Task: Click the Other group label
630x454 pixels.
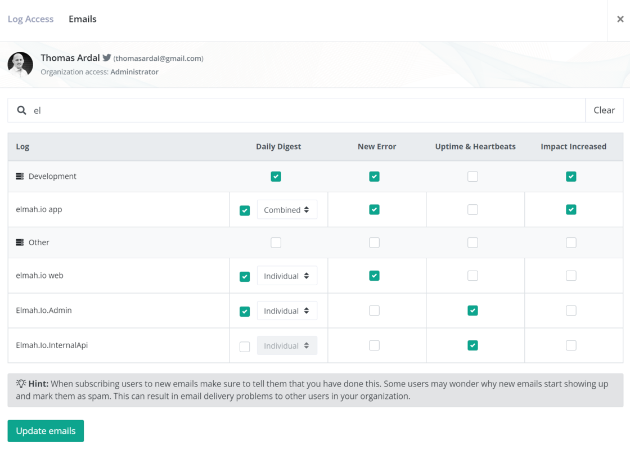Action: 39,242
